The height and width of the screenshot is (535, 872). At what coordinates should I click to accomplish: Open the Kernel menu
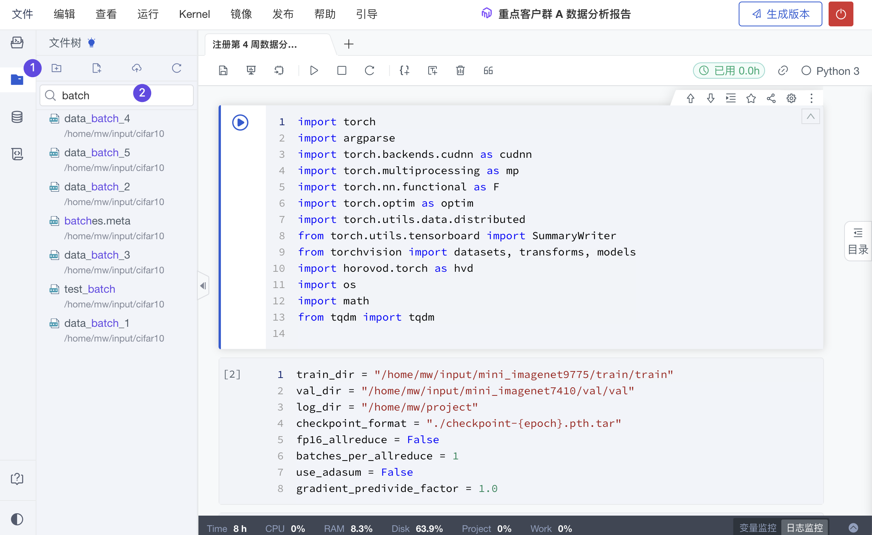point(194,14)
